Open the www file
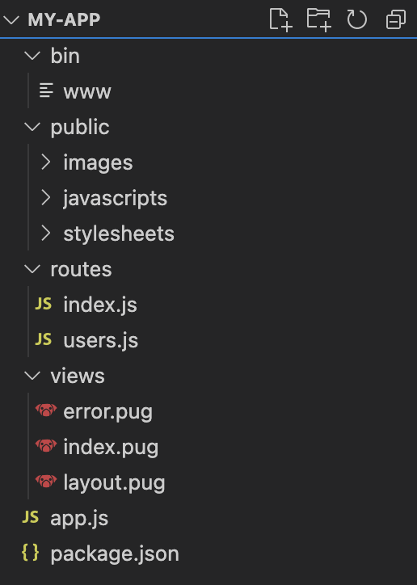Viewport: 417px width, 585px height. click(x=87, y=92)
